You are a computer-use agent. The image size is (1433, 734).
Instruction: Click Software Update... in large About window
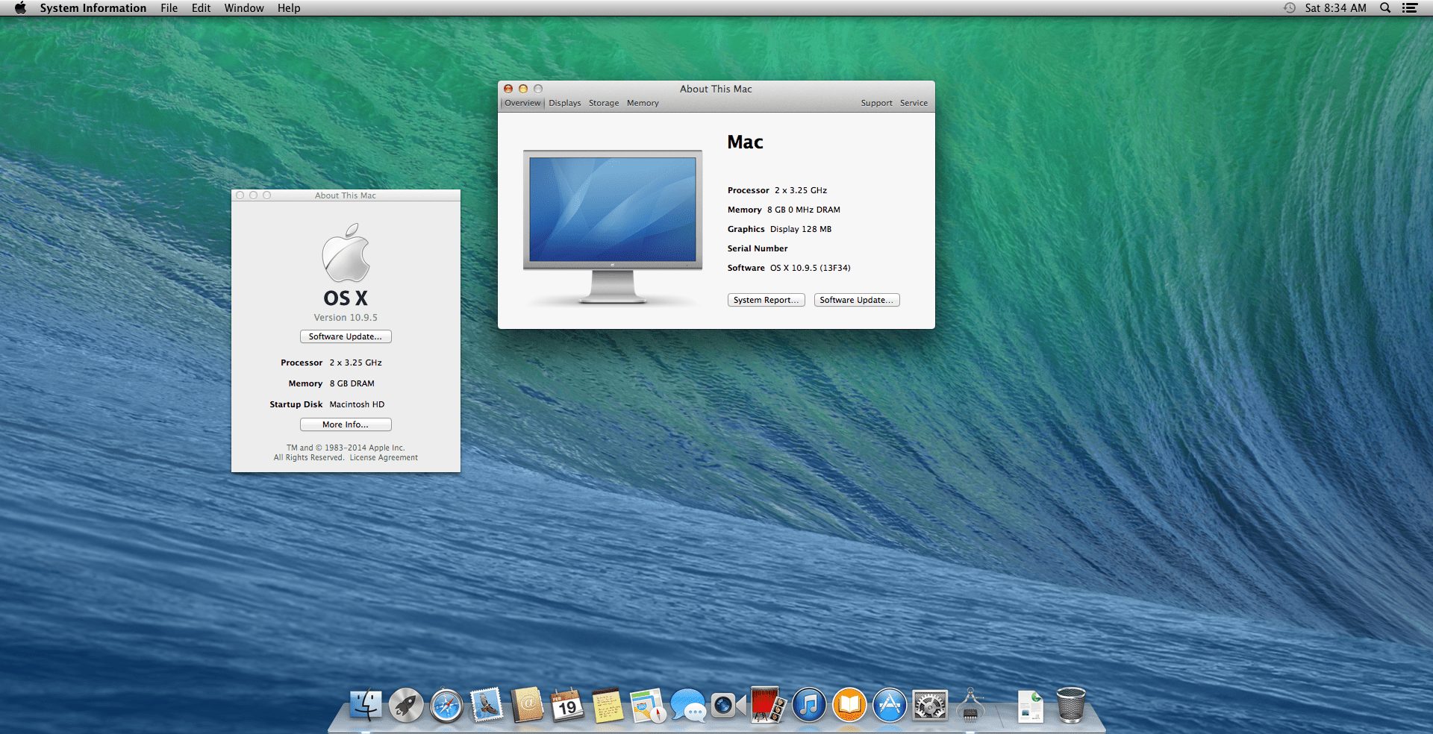click(857, 300)
